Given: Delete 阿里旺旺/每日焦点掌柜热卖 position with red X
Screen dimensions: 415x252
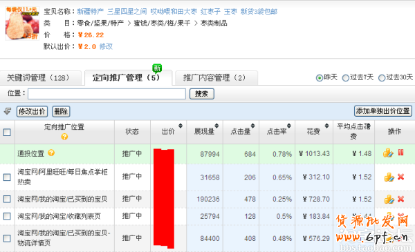Looking at the screenshot, I should pos(400,177).
